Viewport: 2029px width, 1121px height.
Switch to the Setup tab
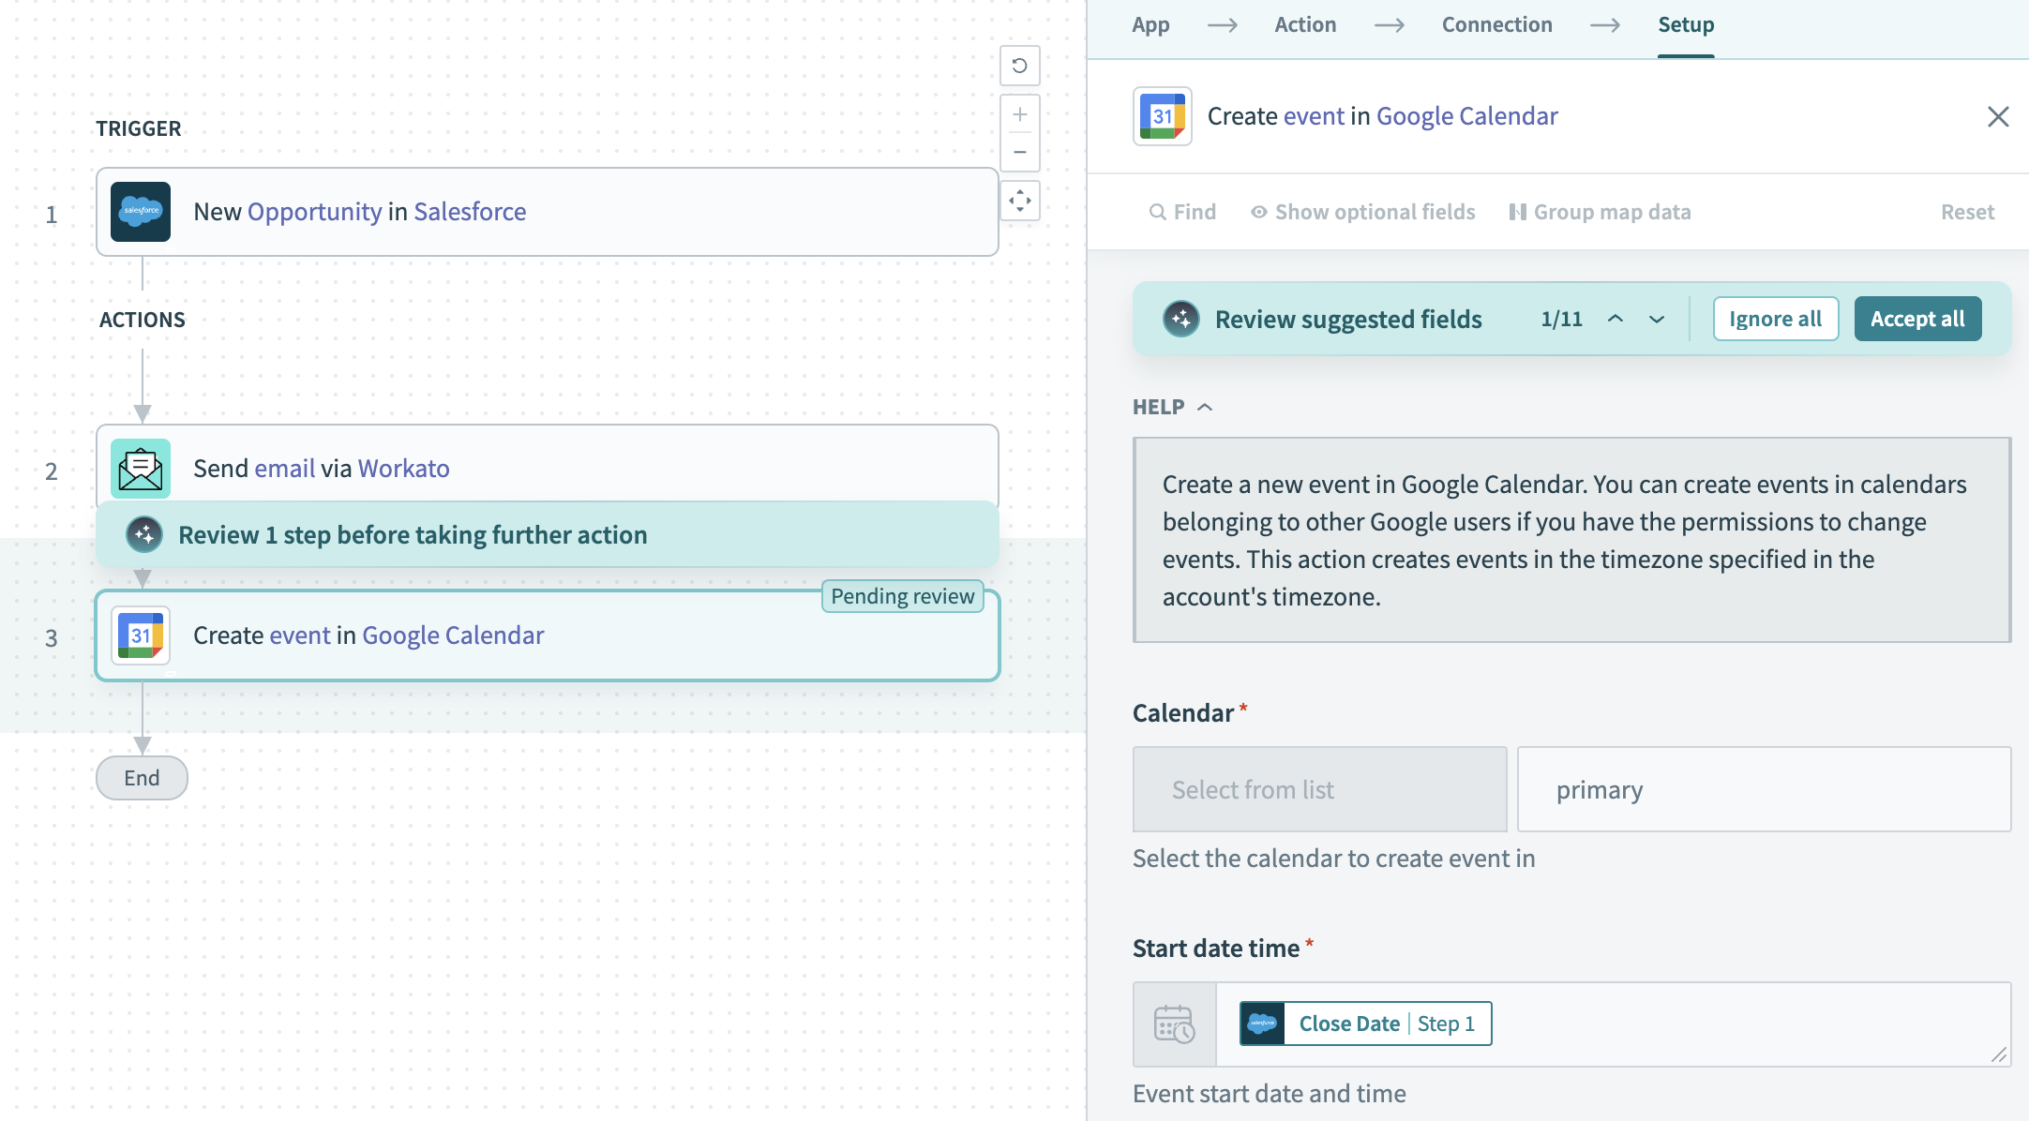1686,25
